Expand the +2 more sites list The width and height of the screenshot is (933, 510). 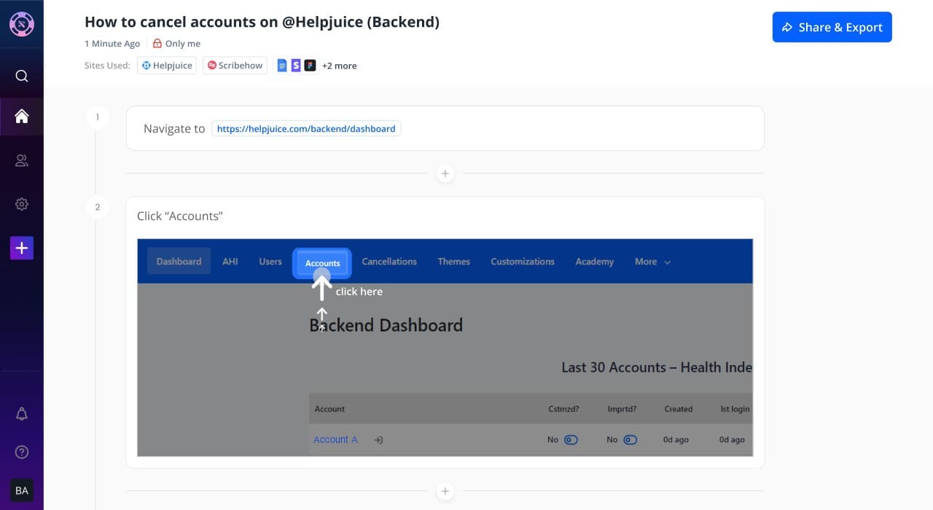coord(340,66)
